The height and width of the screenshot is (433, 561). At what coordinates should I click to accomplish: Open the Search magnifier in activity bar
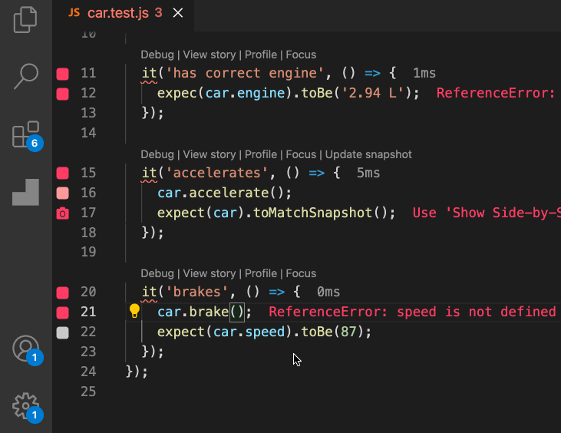coord(26,76)
